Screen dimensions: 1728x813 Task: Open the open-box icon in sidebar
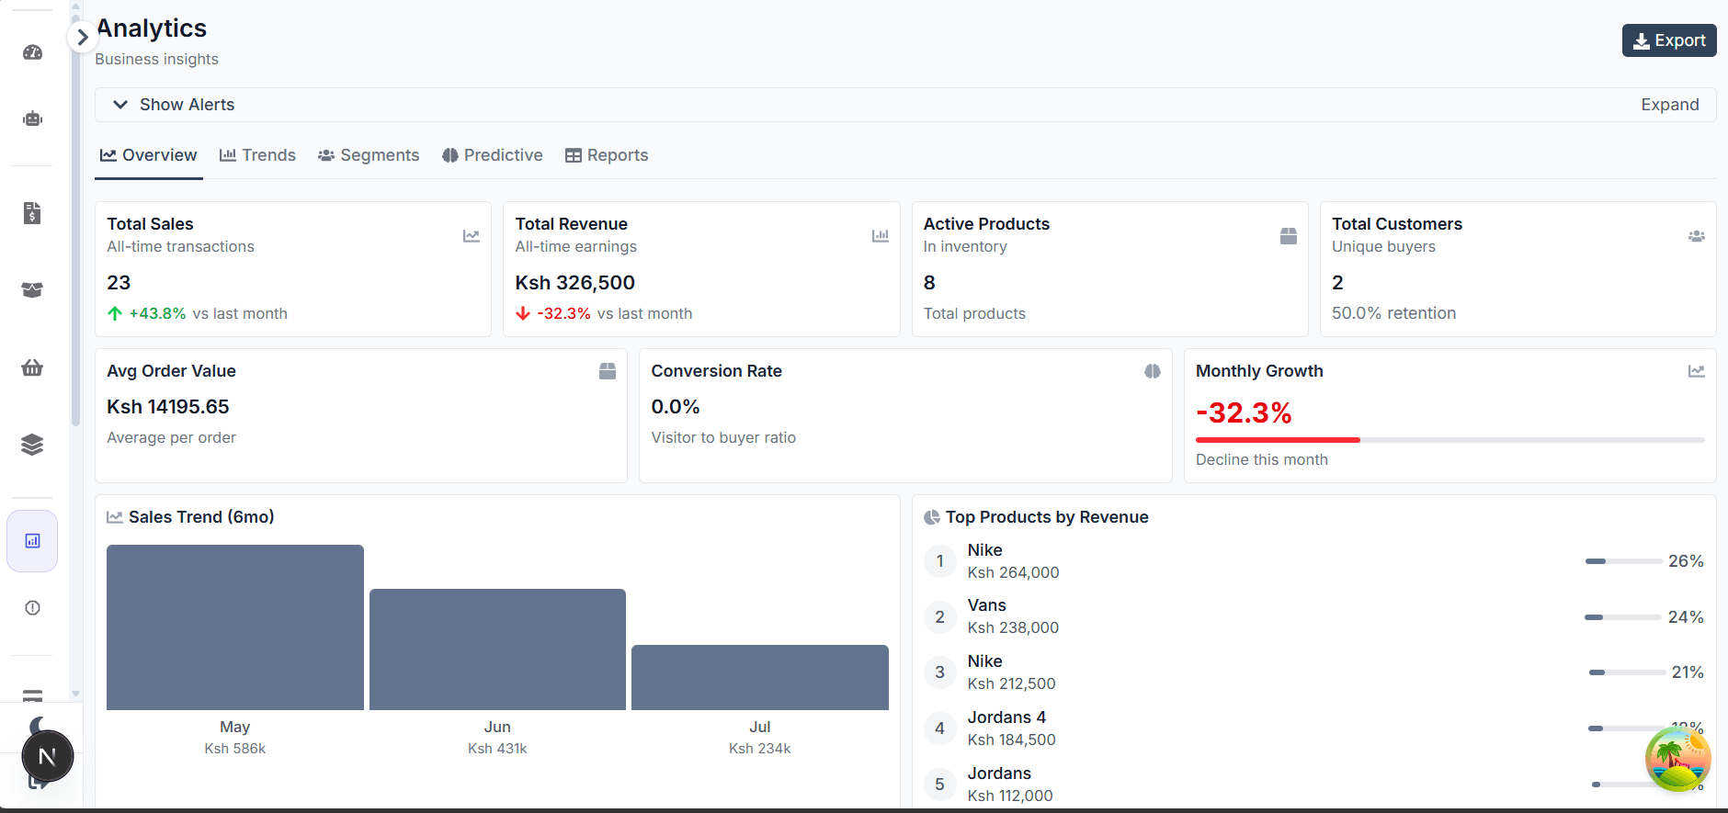32,290
